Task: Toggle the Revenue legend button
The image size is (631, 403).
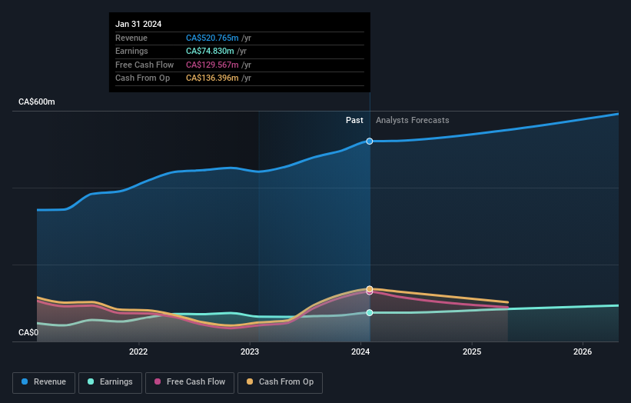Action: 44,382
